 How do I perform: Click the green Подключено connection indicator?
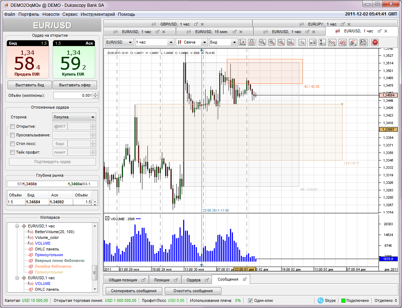point(344,300)
